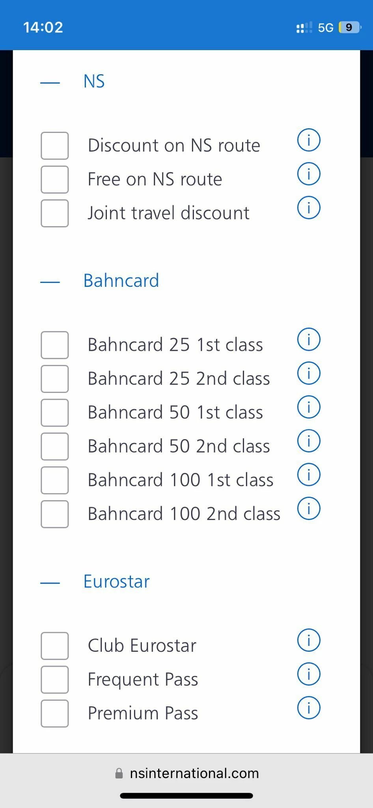
Task: Collapse the NS section
Action: pyautogui.click(x=50, y=82)
